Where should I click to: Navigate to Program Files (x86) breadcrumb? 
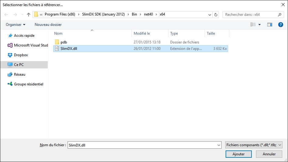[60, 14]
